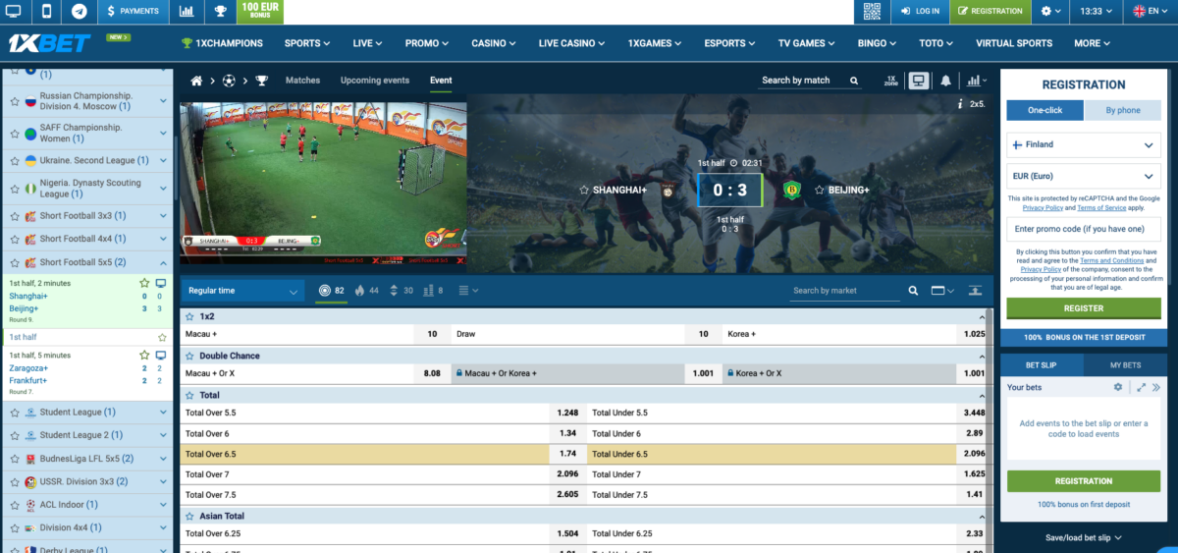Go home via the house breadcrumb icon
The image size is (1178, 553).
(x=196, y=81)
